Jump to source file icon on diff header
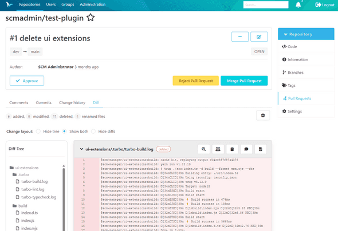Image resolution: width=338 pixels, height=231 pixels. [261, 149]
